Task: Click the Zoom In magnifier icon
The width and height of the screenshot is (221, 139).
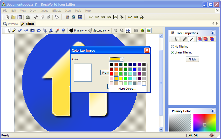Action: (116, 30)
